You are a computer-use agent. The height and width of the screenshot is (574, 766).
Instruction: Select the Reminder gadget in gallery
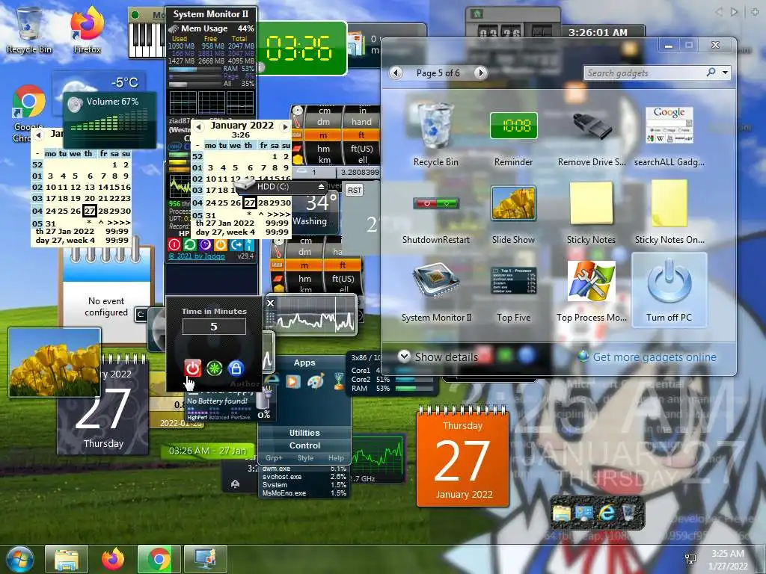[x=513, y=135]
